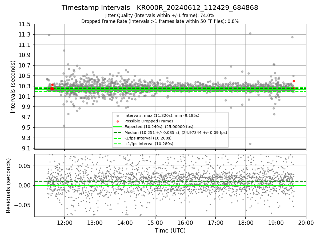This screenshot has width=320, height=240.
Task: Click the 'Time (UTC)' x-axis label
Action: point(170,231)
